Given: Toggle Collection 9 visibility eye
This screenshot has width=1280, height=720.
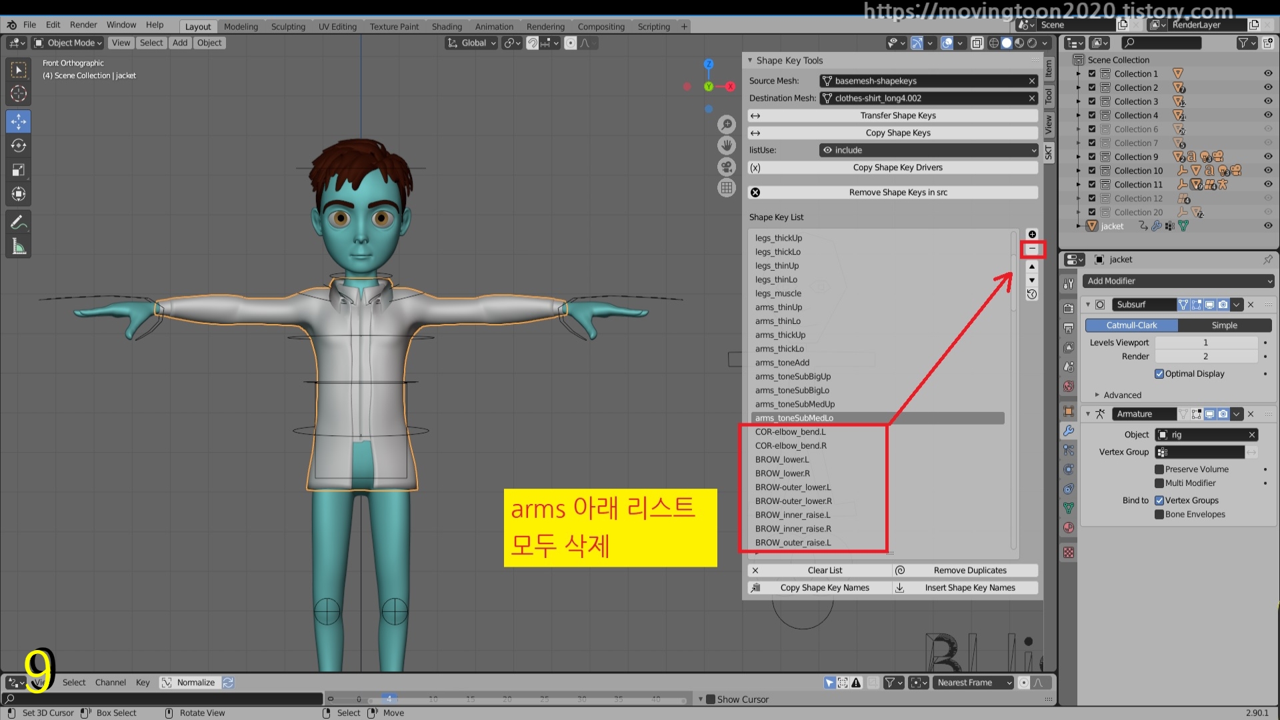Looking at the screenshot, I should tap(1268, 157).
